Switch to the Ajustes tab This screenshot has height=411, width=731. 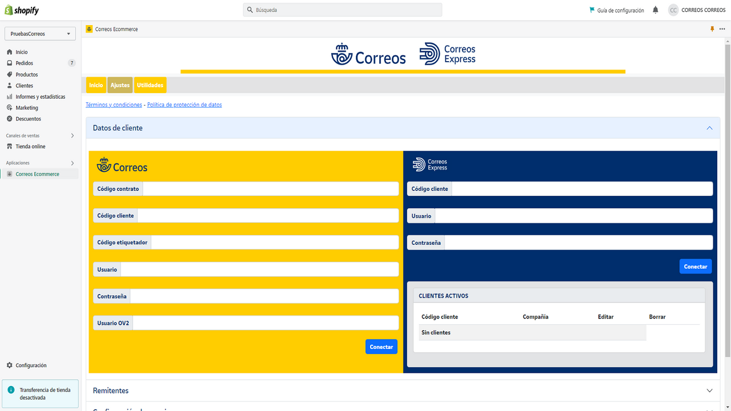tap(120, 85)
